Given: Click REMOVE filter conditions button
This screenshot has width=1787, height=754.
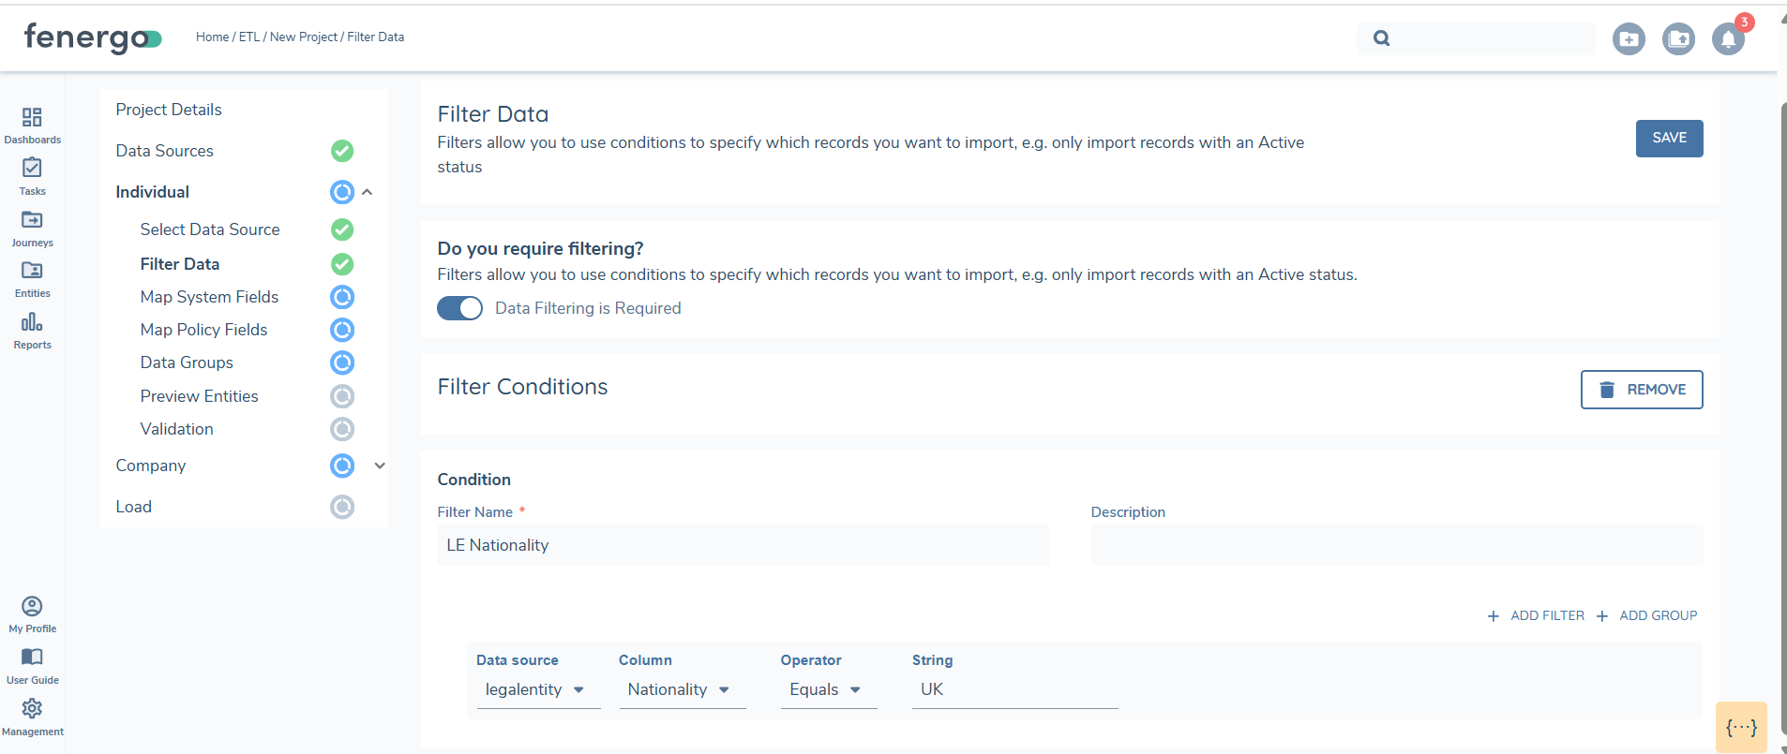Looking at the screenshot, I should coord(1641,390).
